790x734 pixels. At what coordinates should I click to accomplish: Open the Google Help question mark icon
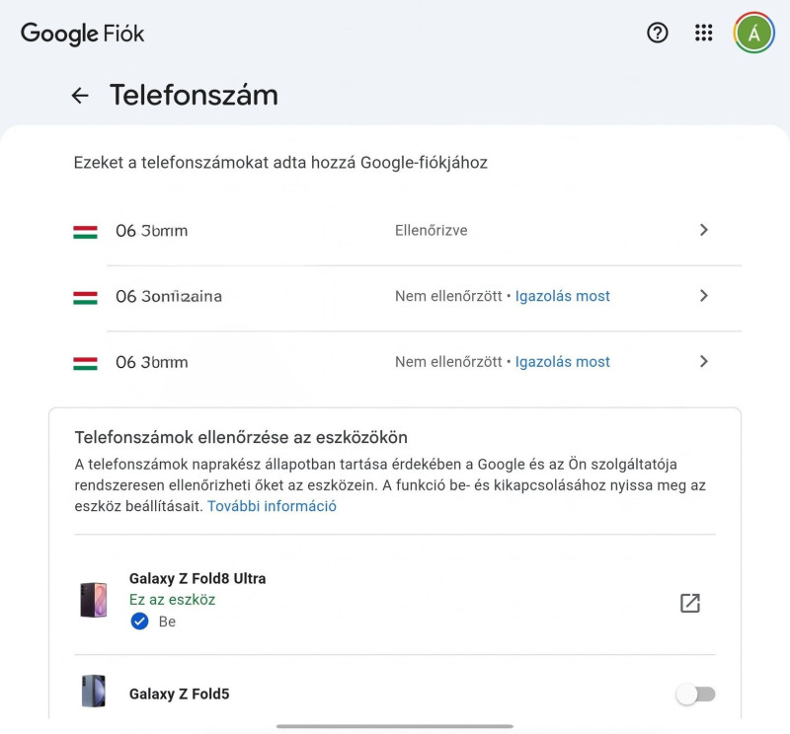click(657, 34)
